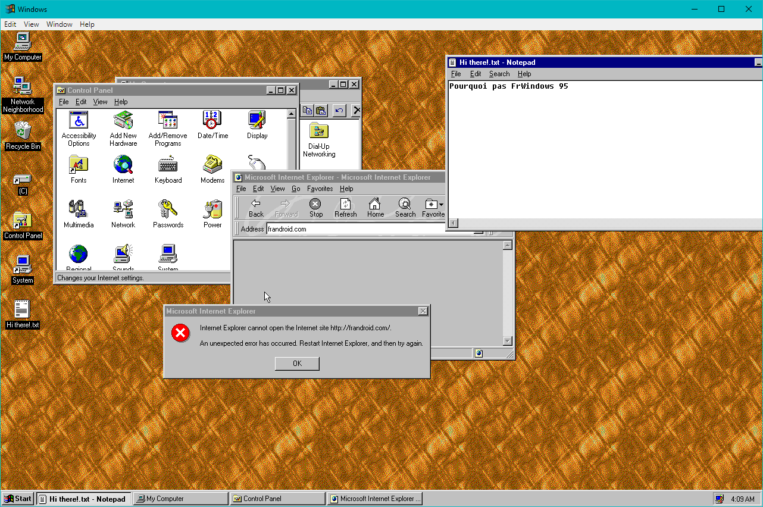Open Add New Hardware applet
The image size is (763, 507).
(123, 129)
